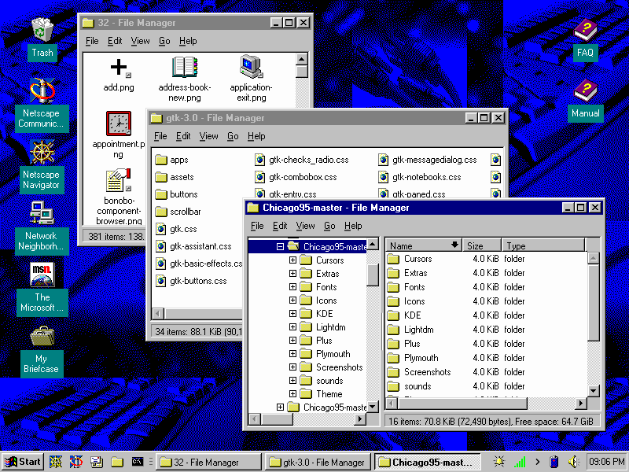Click the battery icon in the system tray
This screenshot has height=472, width=629.
(554, 462)
